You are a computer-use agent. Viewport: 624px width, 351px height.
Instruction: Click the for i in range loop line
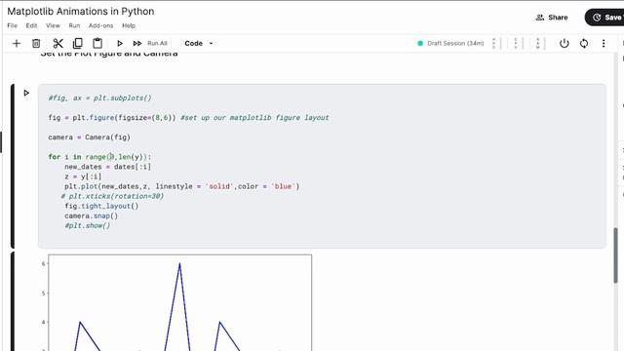[x=99, y=157]
